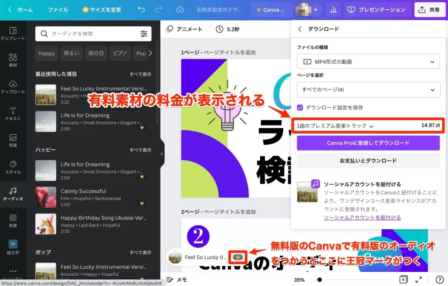Screen dimensions: 448x286
Task: Open the スタイル styles panel
Action: point(13,167)
